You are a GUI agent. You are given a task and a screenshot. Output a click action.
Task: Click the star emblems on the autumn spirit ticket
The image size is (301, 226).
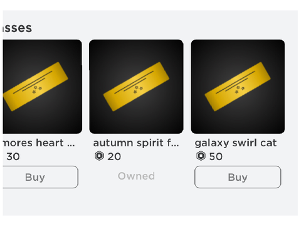pos(138,89)
